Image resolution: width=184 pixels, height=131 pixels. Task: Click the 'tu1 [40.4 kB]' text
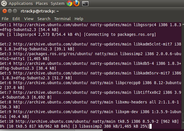click(14, 117)
